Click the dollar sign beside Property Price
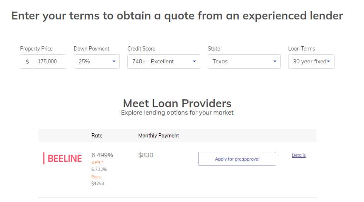The width and height of the screenshot is (364, 202). [x=27, y=62]
